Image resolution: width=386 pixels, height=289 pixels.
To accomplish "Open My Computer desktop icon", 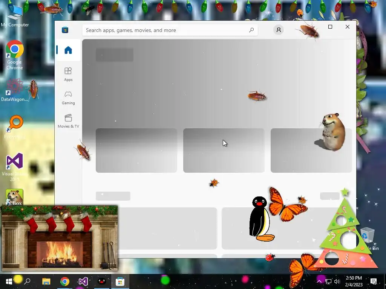I will 15,15.
